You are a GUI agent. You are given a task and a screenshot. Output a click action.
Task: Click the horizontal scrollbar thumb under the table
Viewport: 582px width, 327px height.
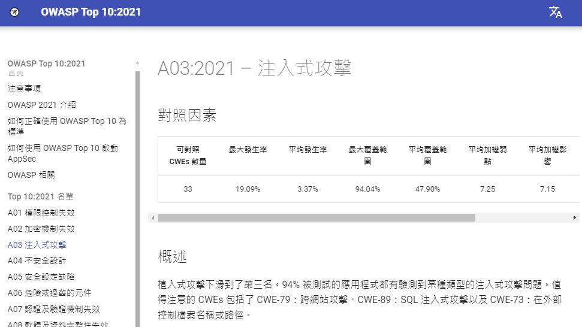[316, 218]
